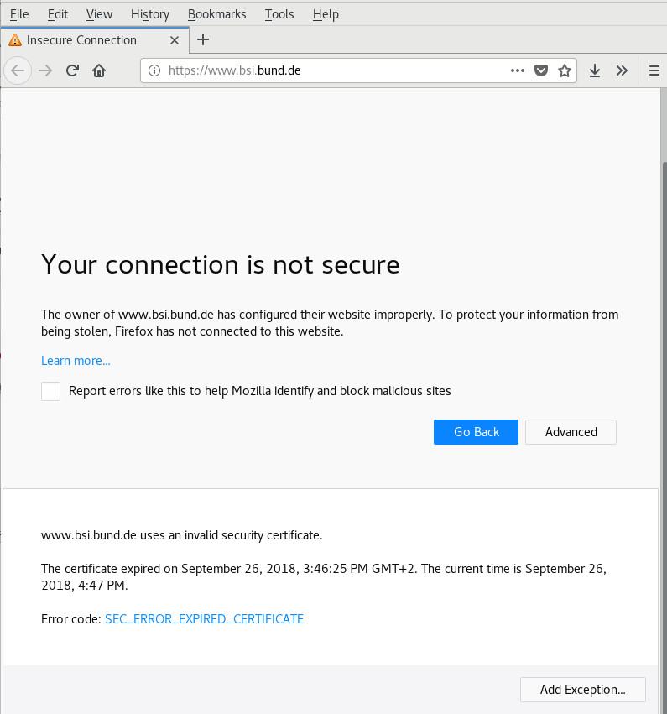Click the SEC_ERROR_EXPIRED_CERTIFICATE error code link
Screen dimensions: 667x714
(x=204, y=619)
